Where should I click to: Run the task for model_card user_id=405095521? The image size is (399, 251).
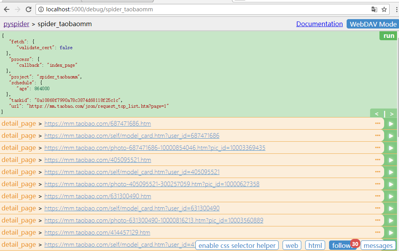click(x=391, y=172)
